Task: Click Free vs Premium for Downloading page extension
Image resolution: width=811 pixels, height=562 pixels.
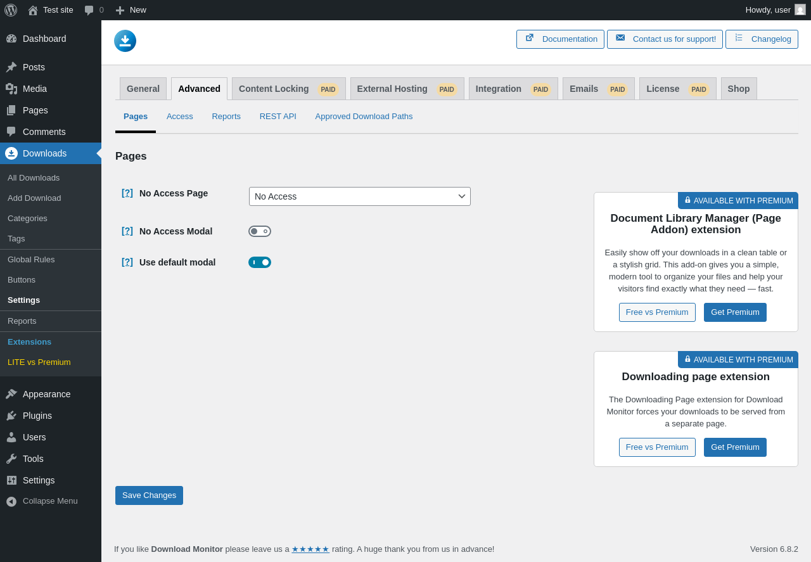Action: point(657,447)
